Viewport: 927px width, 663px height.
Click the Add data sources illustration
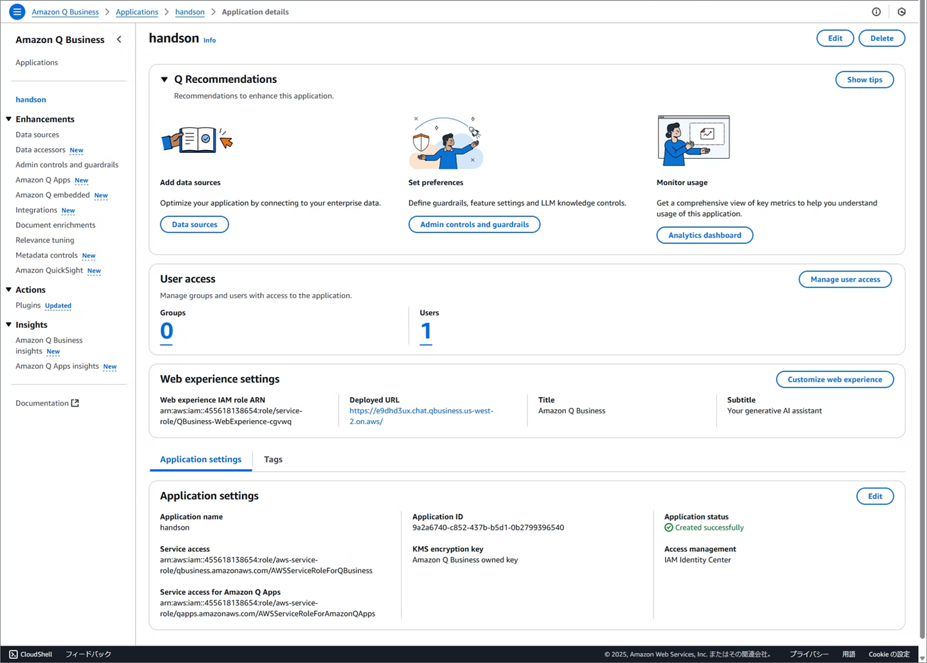point(197,140)
